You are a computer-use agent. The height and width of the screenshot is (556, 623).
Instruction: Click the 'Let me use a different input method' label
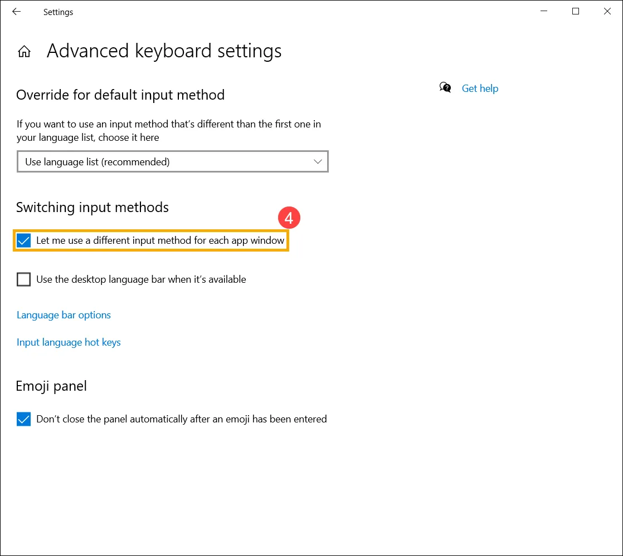(x=160, y=241)
